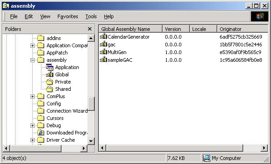The image size is (271, 164).
Task: Open the File menu
Action: click(14, 16)
